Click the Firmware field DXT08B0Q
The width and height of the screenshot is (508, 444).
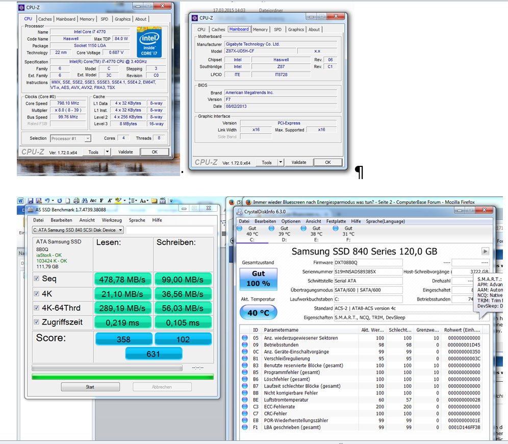(x=368, y=262)
